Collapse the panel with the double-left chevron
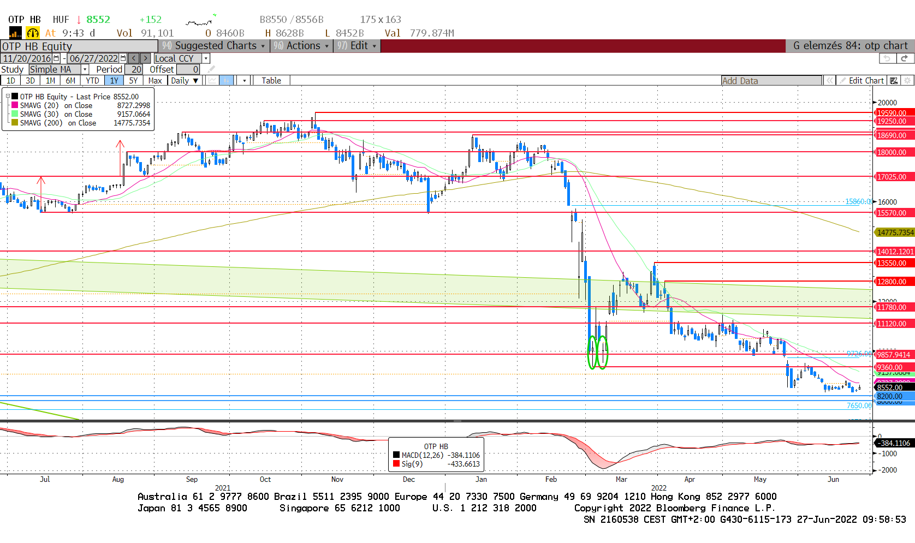This screenshot has width=915, height=543. pyautogui.click(x=829, y=81)
